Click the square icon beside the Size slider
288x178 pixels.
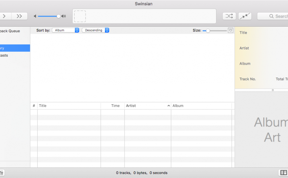(231, 30)
